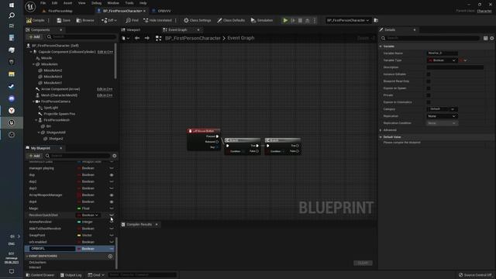Toggle visibility eye for dop4 variable

tap(112, 201)
